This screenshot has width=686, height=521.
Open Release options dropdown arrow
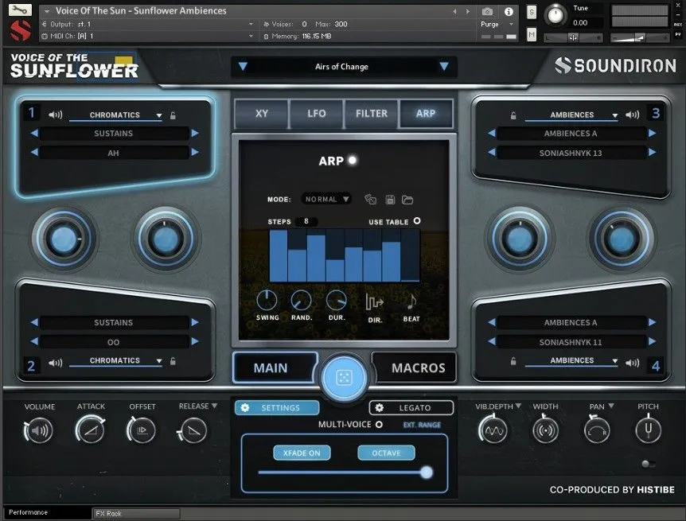coord(214,406)
